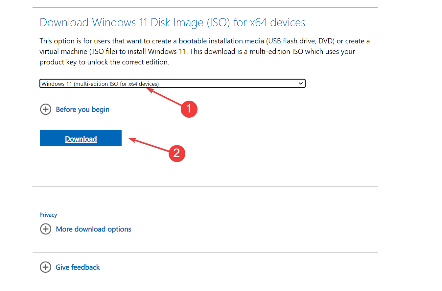Click the paragraph about bootable installation media

pos(205,52)
